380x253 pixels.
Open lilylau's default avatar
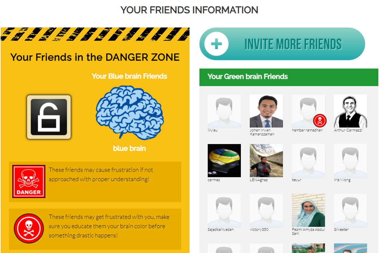[224, 111]
